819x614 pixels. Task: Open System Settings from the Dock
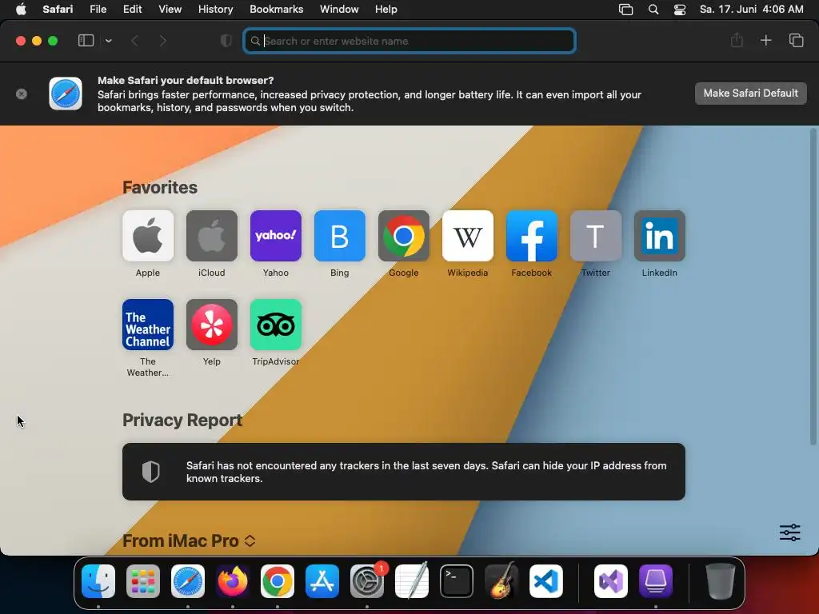tap(367, 581)
